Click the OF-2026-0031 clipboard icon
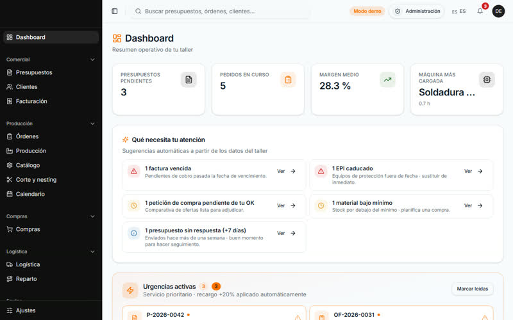 click(322, 317)
